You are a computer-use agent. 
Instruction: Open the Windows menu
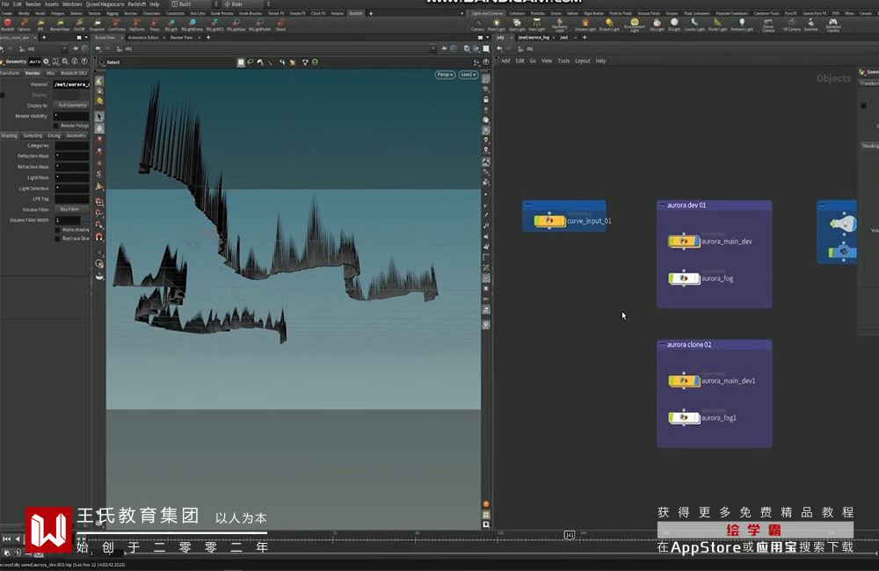(72, 4)
